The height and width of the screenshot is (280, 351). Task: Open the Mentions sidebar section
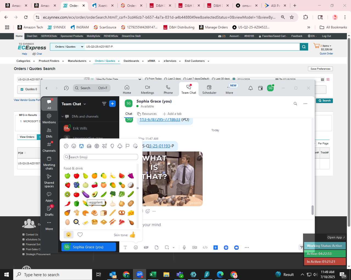point(49,118)
